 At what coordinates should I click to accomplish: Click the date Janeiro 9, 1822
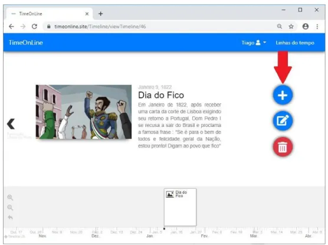[155, 87]
